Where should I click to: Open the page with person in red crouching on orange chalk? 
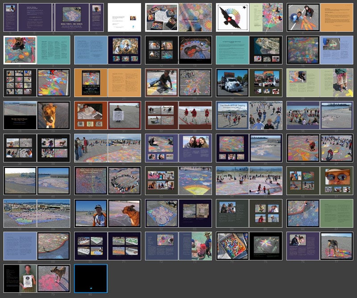coord(303,148)
